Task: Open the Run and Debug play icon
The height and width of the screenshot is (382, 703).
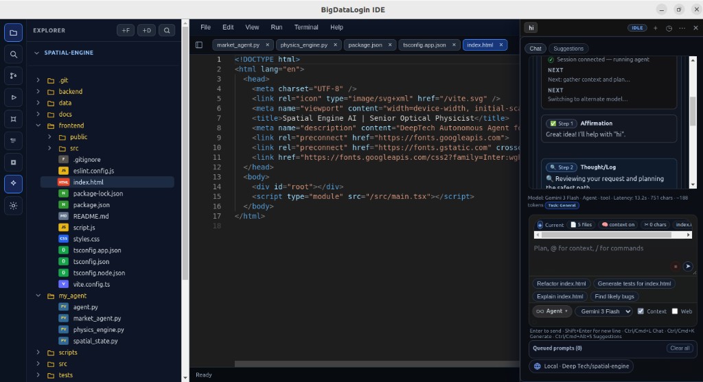Action: (14, 97)
